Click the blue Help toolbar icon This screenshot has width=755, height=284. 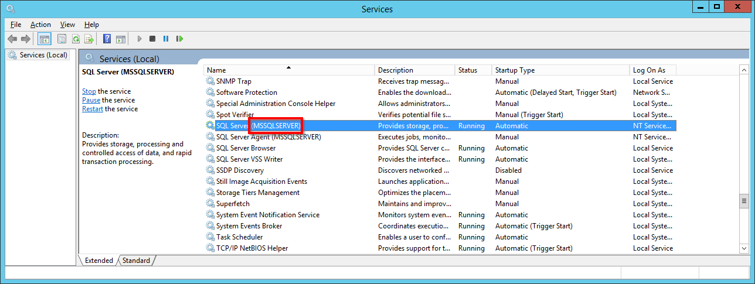(x=107, y=39)
